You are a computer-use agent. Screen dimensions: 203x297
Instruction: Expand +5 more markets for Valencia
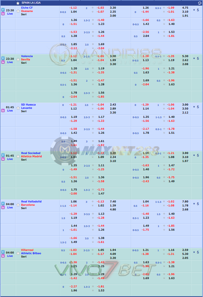pyautogui.click(x=196, y=58)
